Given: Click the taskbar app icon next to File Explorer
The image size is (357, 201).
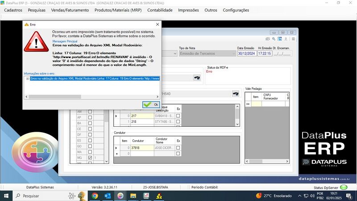Looking at the screenshot, I should [x=146, y=196].
